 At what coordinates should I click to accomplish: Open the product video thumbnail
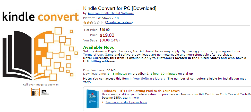pos(45,92)
